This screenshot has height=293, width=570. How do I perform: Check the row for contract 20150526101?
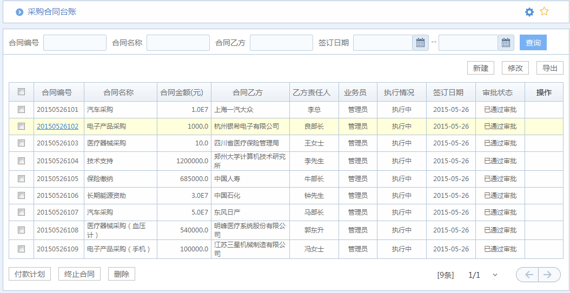coord(22,110)
